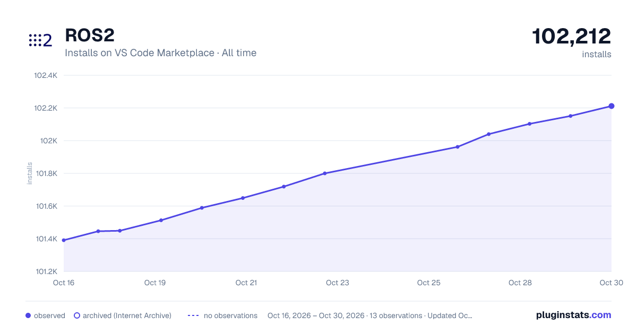Click the 102.2K y-axis label
The height and width of the screenshot is (334, 637).
[x=46, y=108]
